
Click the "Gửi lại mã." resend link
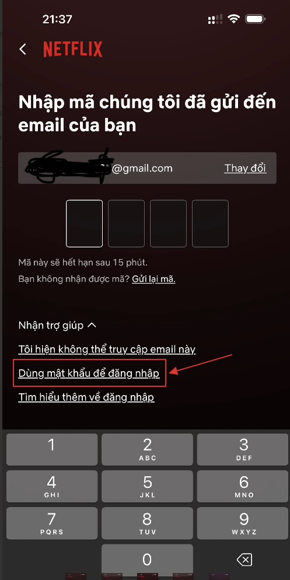coord(153,279)
